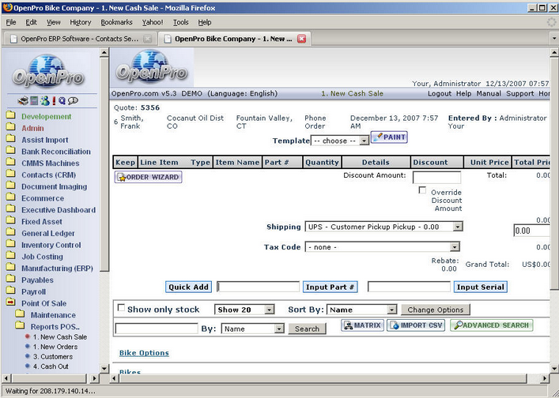
Task: Open the Bookmarks menu
Action: coord(116,22)
